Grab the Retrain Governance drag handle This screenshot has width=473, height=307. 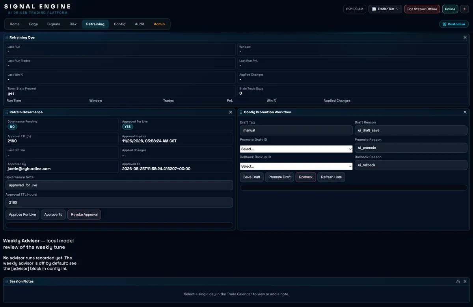[7, 112]
